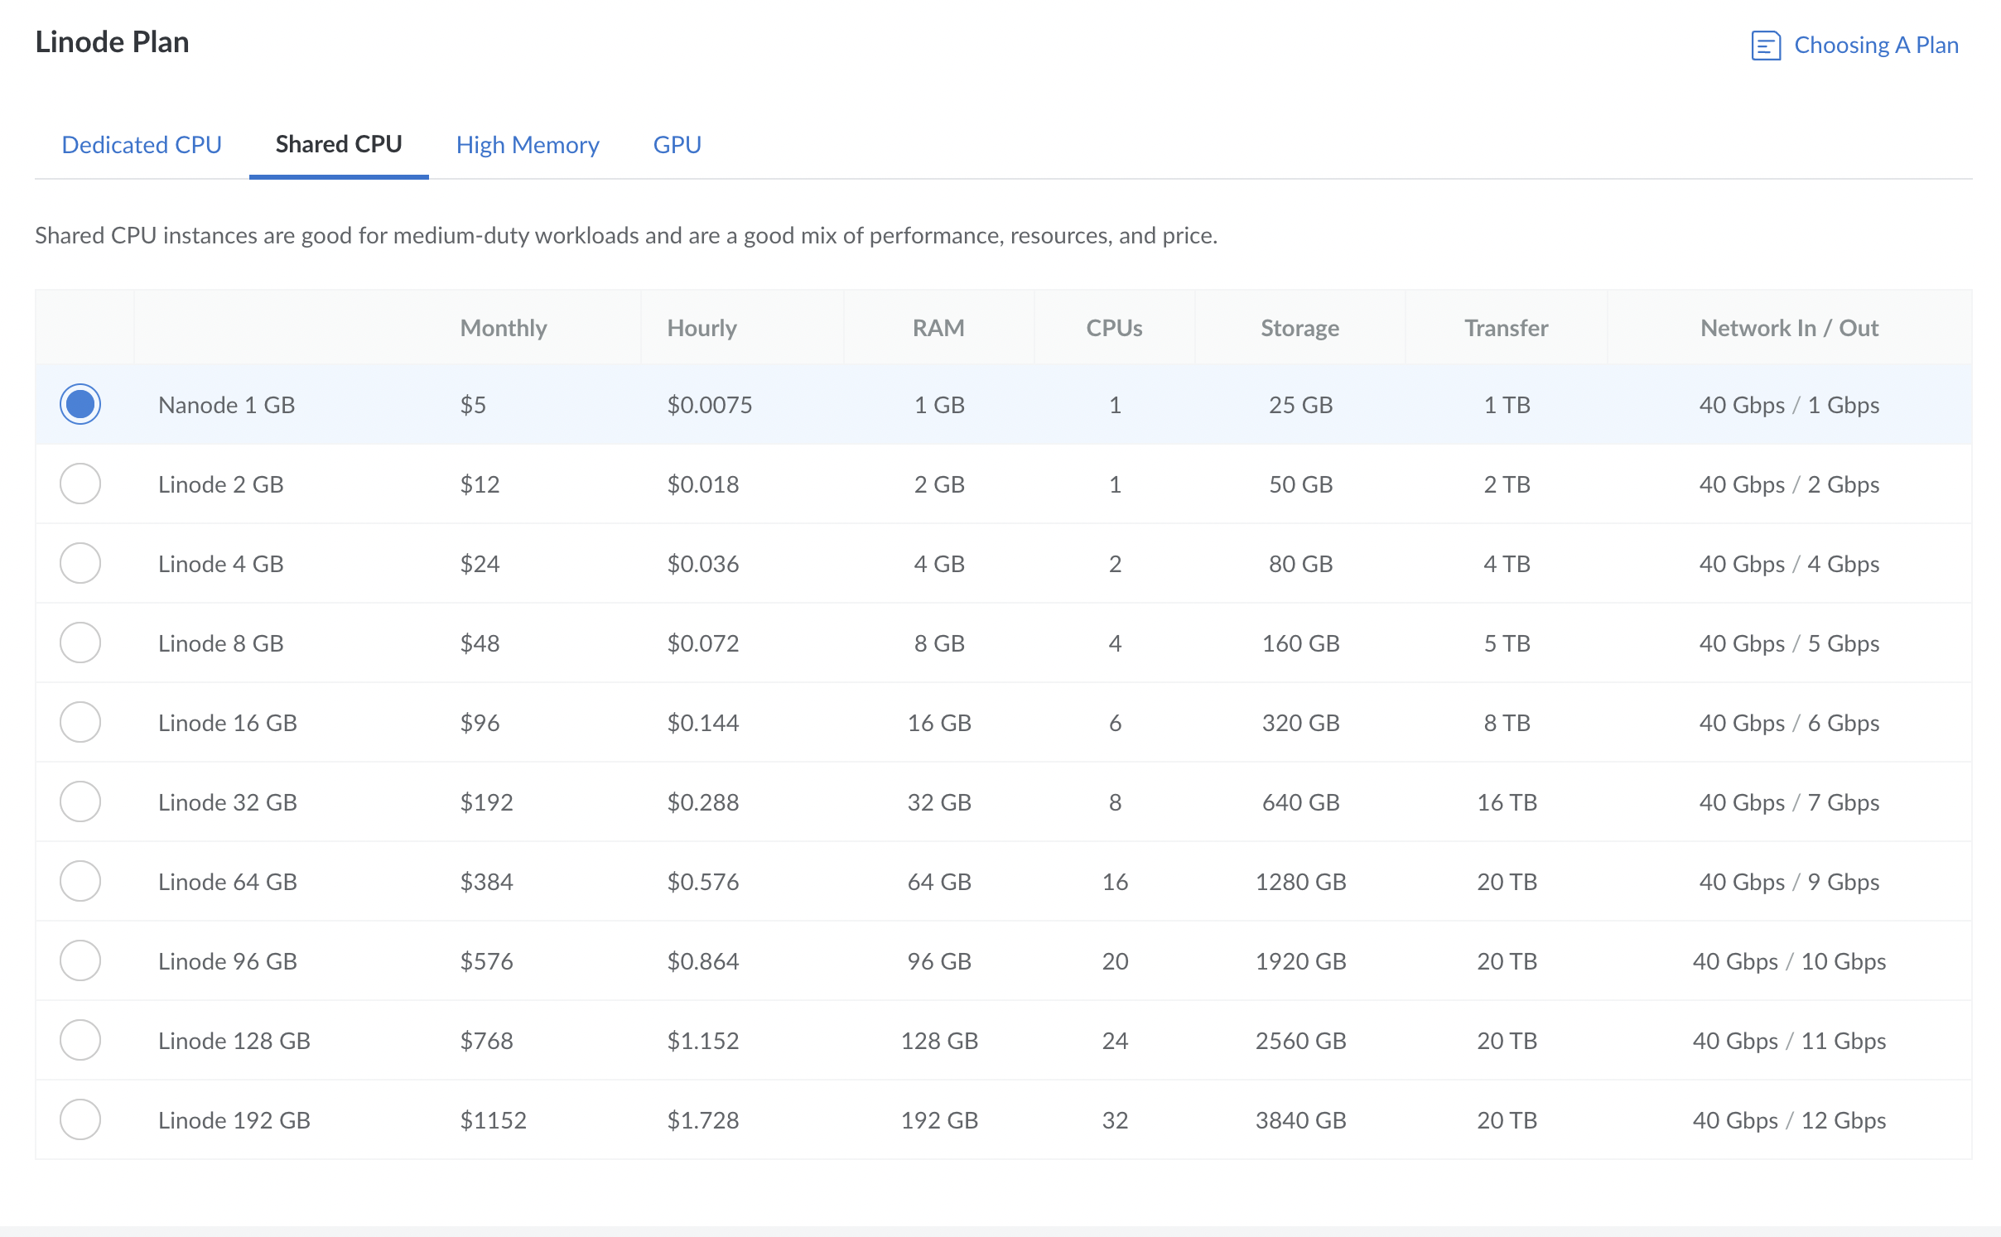The width and height of the screenshot is (2001, 1237).
Task: Click the Linode 4 GB plan name
Action: pos(221,564)
